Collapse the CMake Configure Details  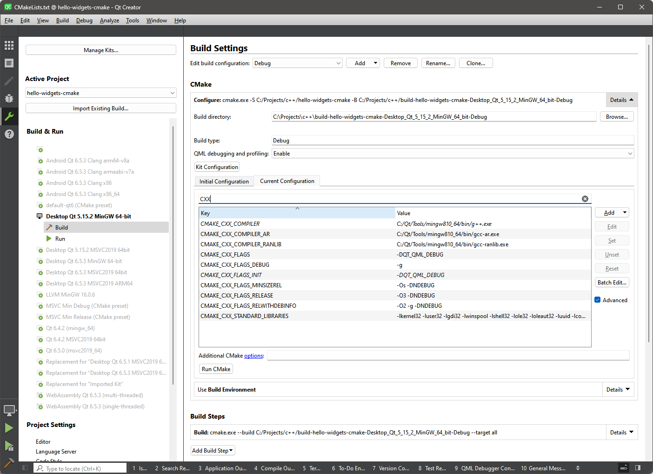621,100
